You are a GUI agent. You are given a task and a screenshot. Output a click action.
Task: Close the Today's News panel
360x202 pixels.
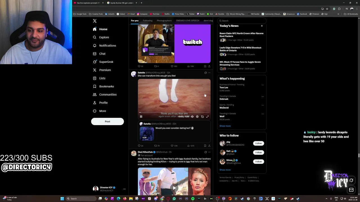(x=262, y=26)
